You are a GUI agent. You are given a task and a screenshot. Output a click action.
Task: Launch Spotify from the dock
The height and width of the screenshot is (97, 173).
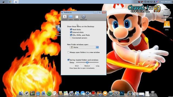49,93
